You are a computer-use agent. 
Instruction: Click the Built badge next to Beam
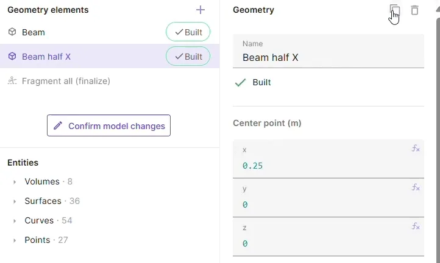(188, 32)
